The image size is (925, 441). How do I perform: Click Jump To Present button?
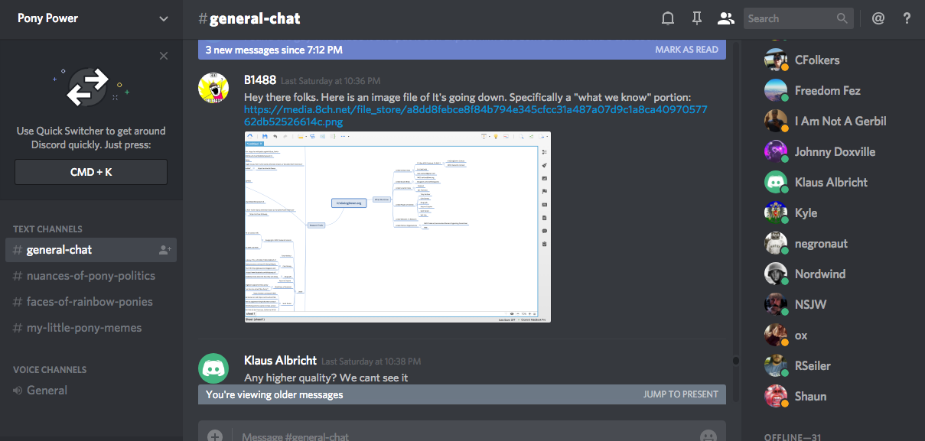pyautogui.click(x=680, y=394)
